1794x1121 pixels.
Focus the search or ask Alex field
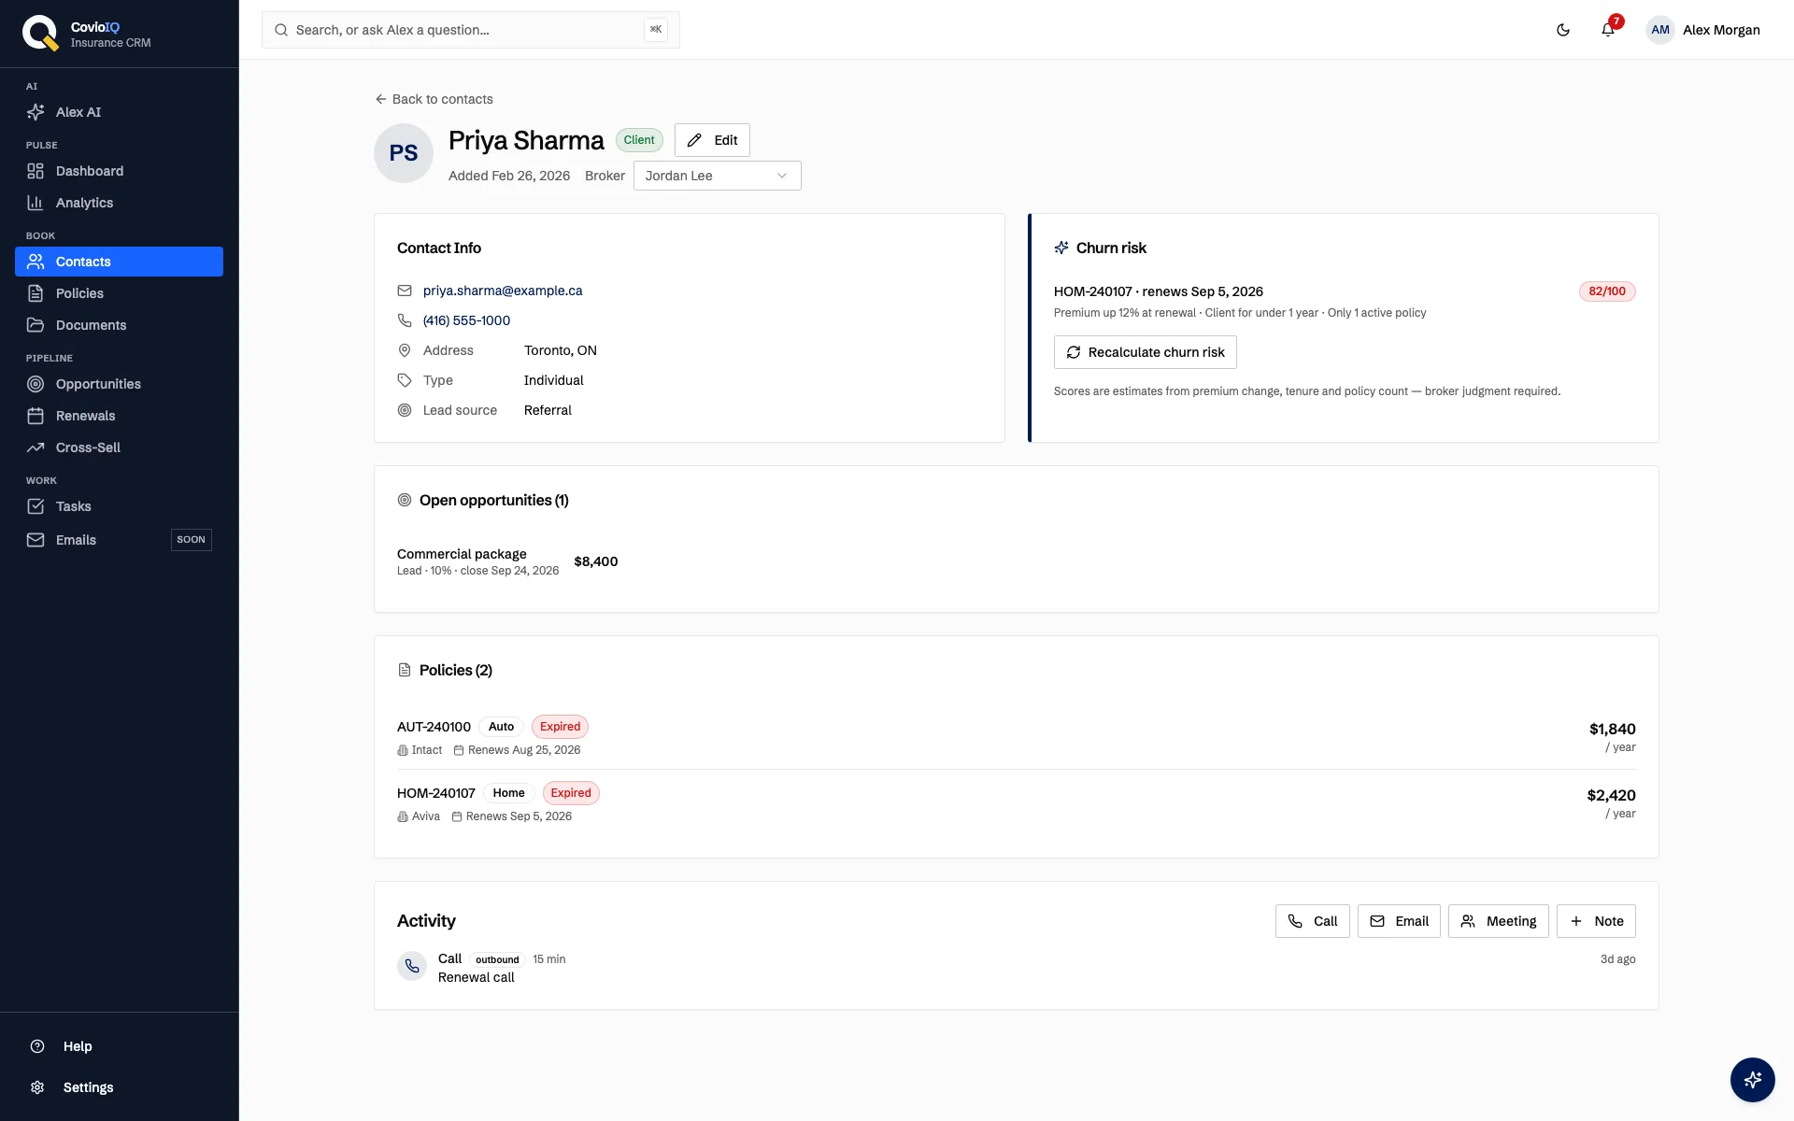coord(471,30)
